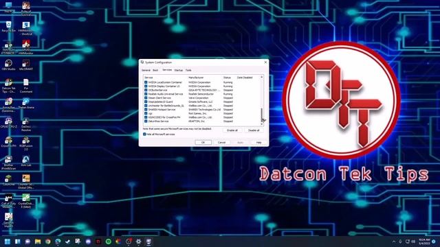Open the Thetan Arena desktop shortcut
Viewport: 440px width, 247px height.
(x=26, y=103)
